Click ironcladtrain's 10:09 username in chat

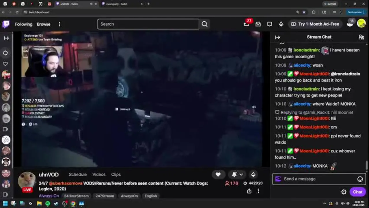(306, 50)
